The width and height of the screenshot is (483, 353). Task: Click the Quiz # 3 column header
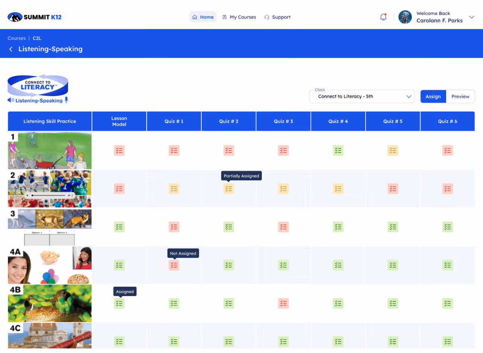click(x=284, y=121)
